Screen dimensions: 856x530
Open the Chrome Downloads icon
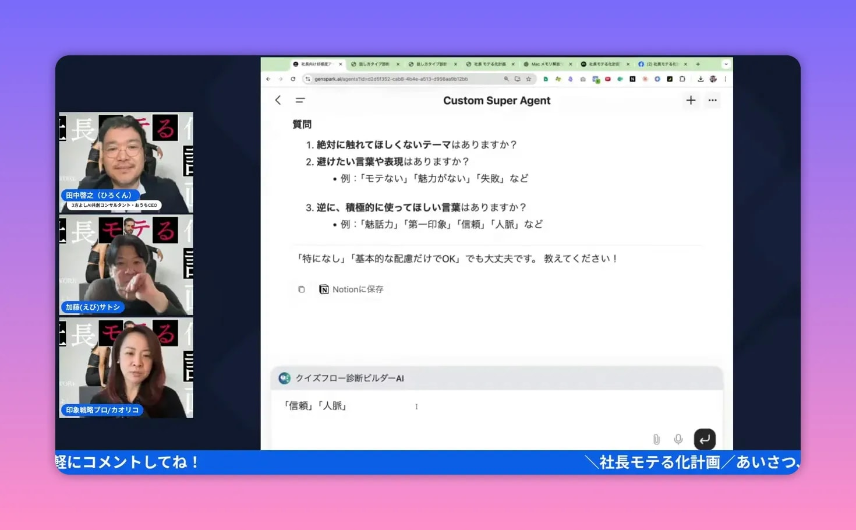pyautogui.click(x=701, y=79)
